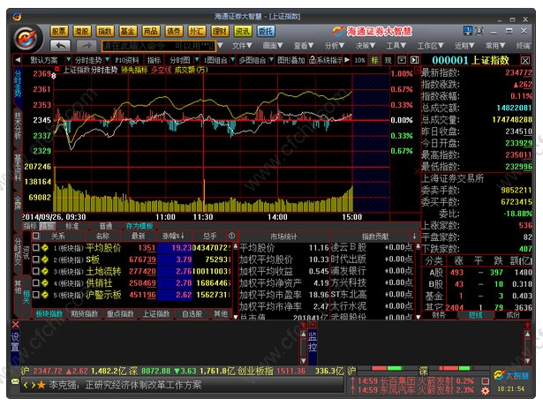
Task: Open the 指数 index category
Action: tap(104, 32)
